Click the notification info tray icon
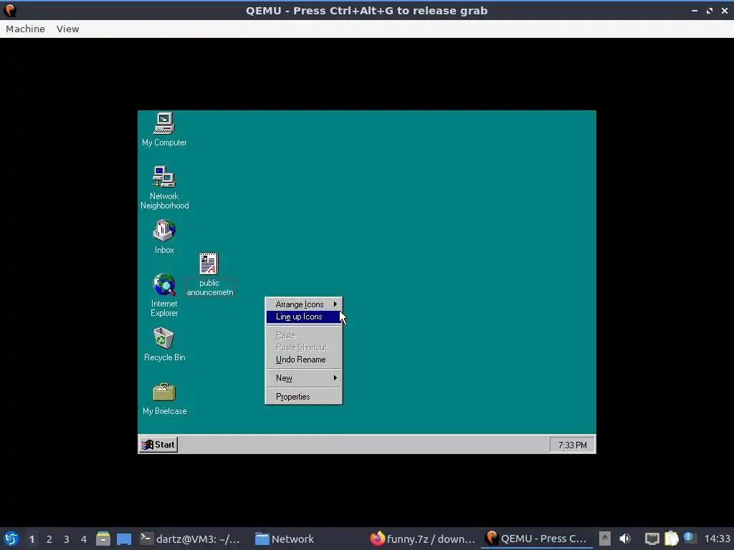This screenshot has width=734, height=550. pyautogui.click(x=689, y=537)
